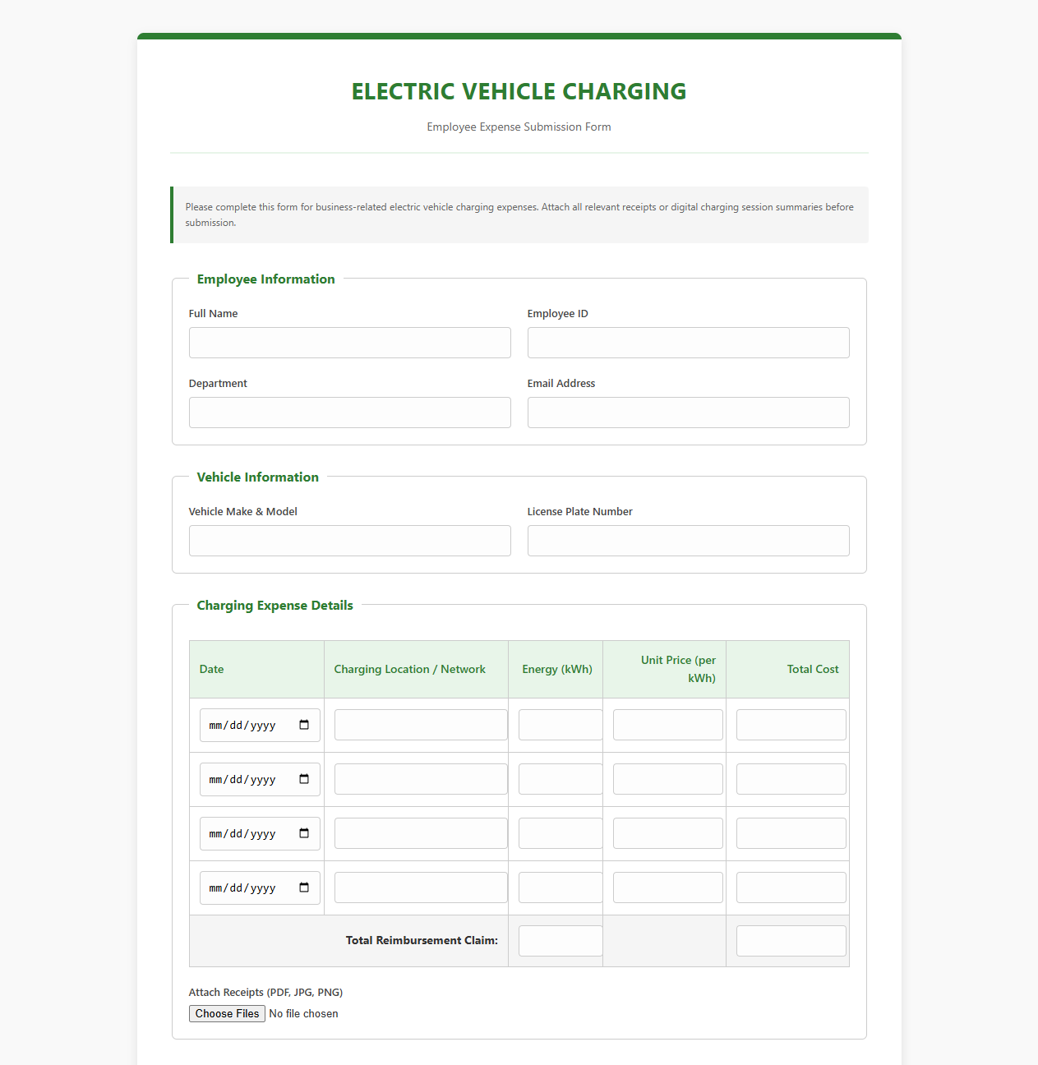Select third row Unit Price input

[x=668, y=833]
